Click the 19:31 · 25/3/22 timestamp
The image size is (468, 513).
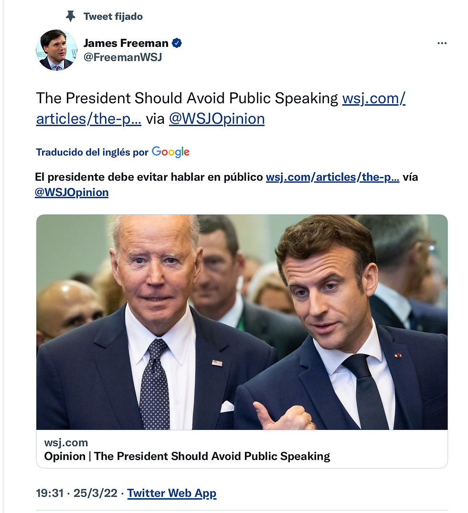tap(76, 493)
